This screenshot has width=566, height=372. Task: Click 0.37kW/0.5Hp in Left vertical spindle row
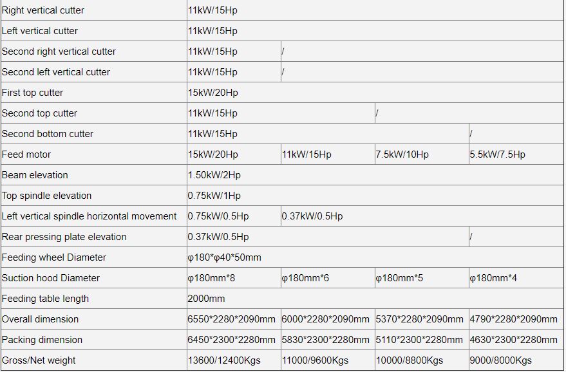point(312,216)
